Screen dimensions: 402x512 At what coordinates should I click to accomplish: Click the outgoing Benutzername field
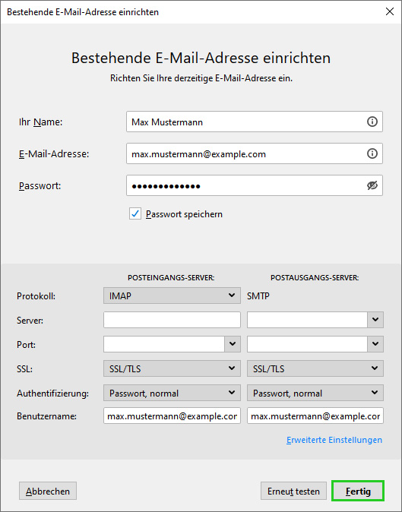point(315,416)
